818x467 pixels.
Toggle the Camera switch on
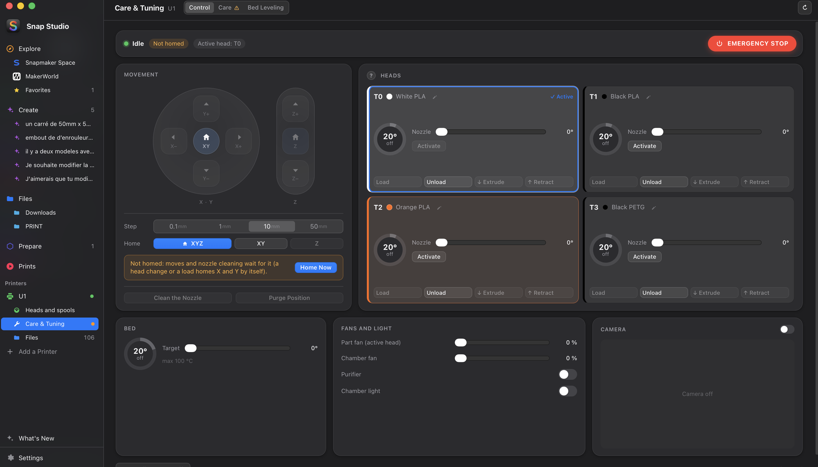tap(787, 329)
